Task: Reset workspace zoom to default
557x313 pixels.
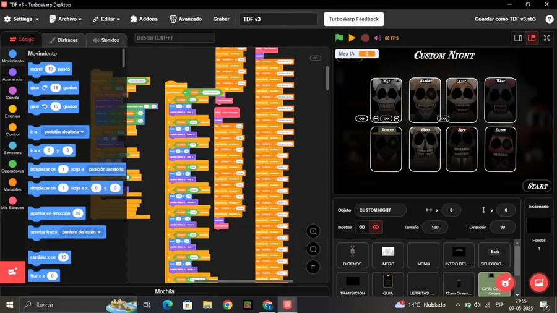Action: pos(313,267)
